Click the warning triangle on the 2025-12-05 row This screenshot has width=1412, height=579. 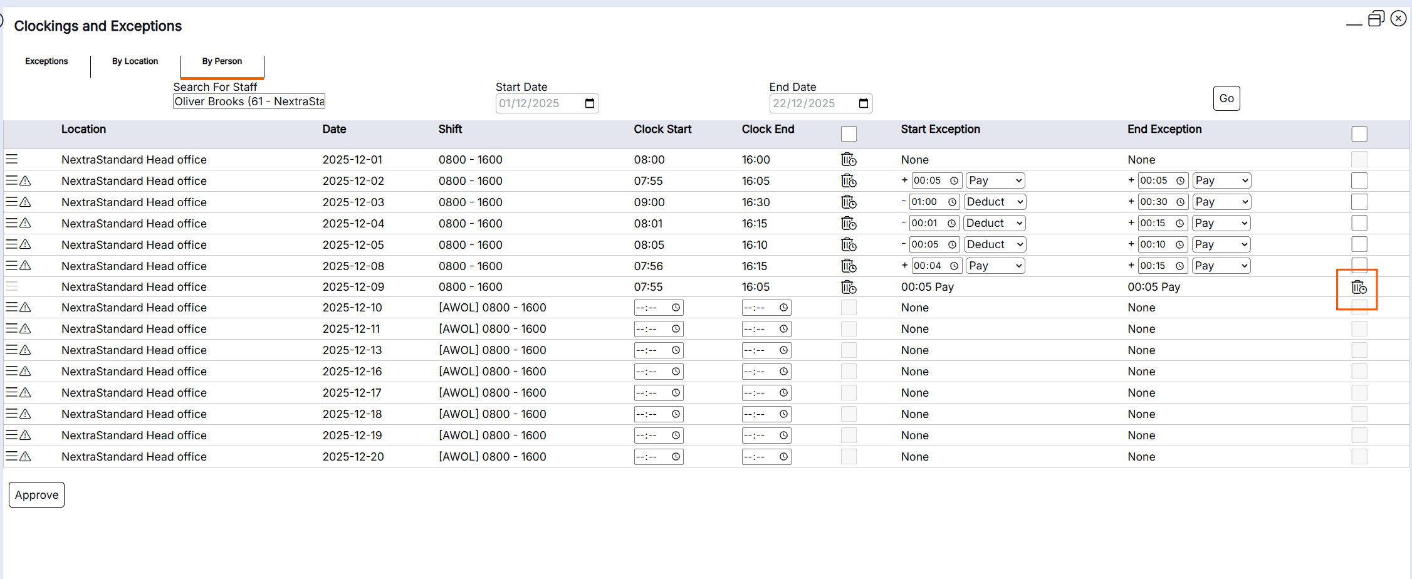click(x=25, y=244)
